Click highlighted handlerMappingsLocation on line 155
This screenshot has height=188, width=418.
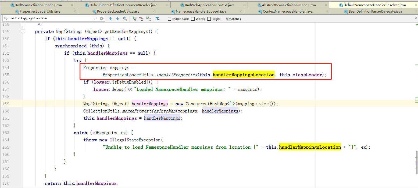[x=244, y=75]
